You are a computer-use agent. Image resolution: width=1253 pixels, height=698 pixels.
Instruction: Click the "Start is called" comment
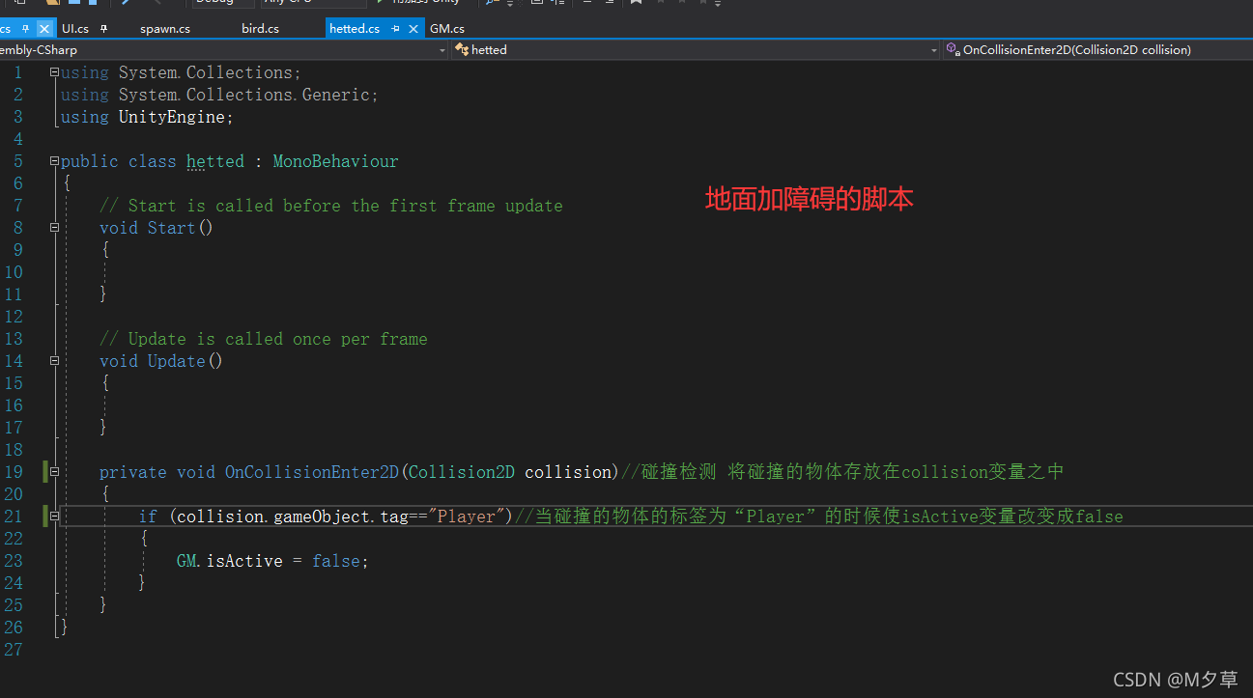[x=330, y=206]
